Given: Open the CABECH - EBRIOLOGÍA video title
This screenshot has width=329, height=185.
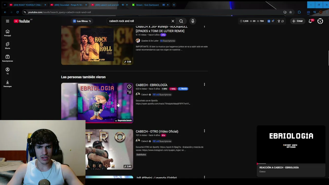Looking at the screenshot, I should coord(151,85).
